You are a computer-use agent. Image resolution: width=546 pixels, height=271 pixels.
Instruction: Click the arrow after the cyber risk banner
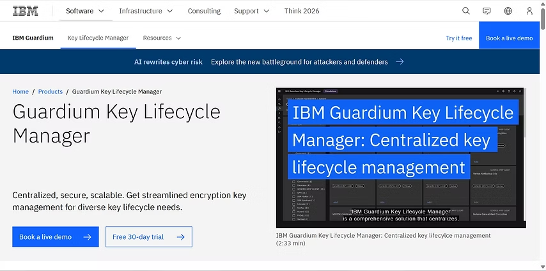point(400,61)
